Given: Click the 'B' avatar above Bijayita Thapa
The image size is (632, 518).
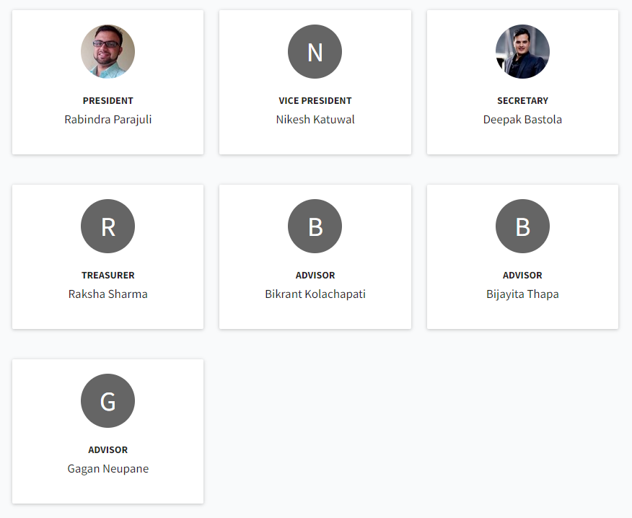Looking at the screenshot, I should tap(522, 227).
